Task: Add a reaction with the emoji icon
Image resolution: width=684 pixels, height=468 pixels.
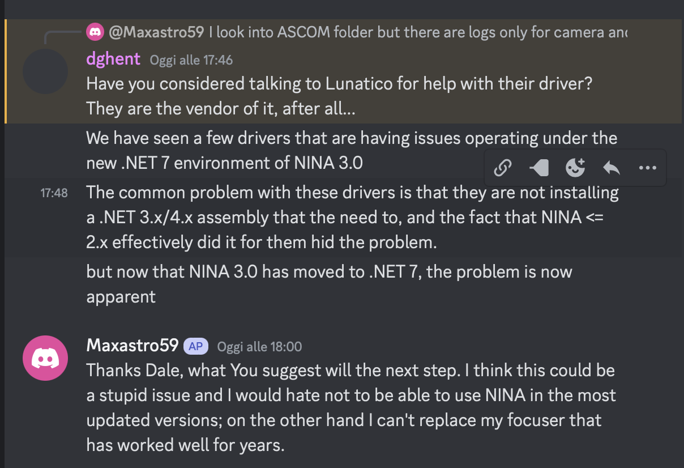Action: [575, 168]
